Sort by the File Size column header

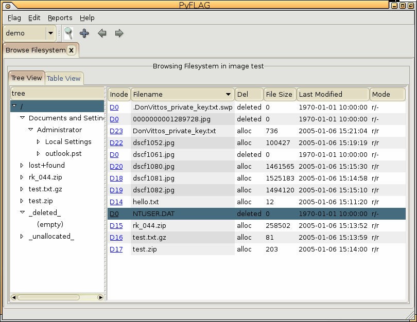click(279, 95)
